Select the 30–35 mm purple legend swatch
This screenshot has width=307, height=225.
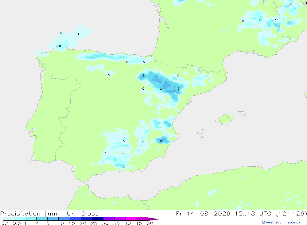click(x=109, y=219)
